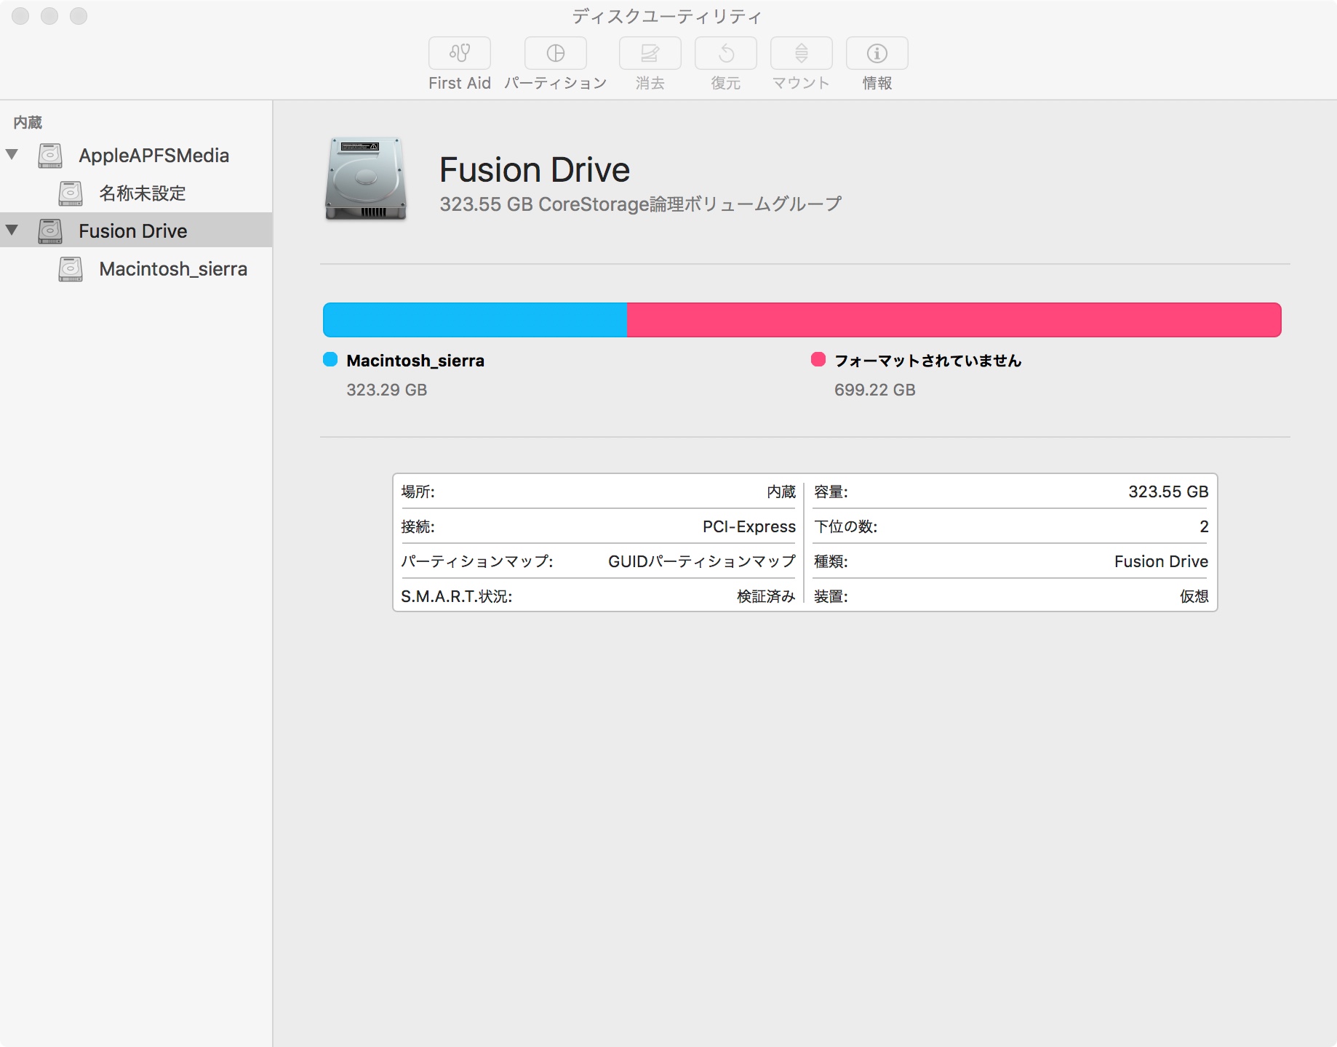This screenshot has height=1047, width=1337.
Task: Click the First Aid stethoscope icon
Action: (x=459, y=53)
